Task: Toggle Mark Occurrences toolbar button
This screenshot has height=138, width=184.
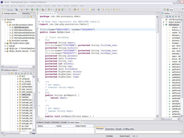Action: tap(90, 10)
